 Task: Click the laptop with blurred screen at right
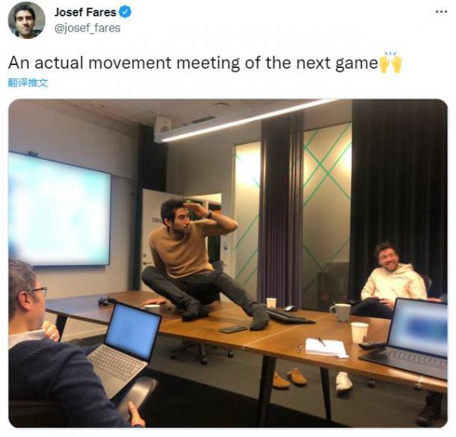point(407,338)
